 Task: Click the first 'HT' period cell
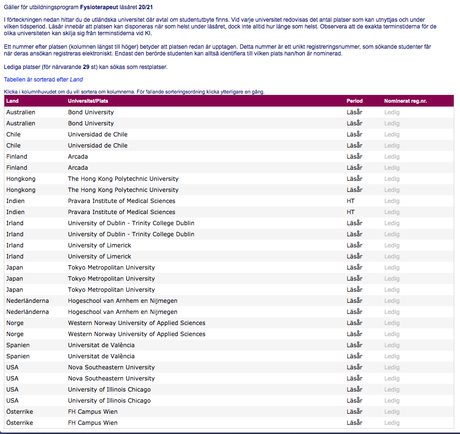[351, 201]
